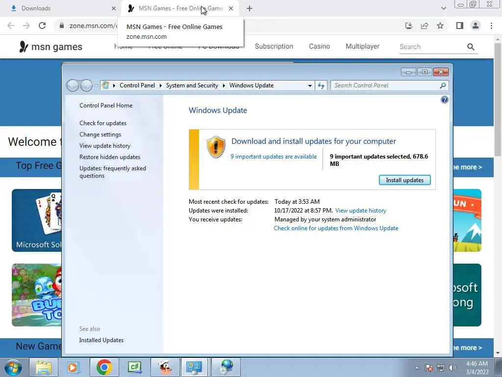502x377 pixels.
Task: Click System and Security in the breadcrumb
Action: pos(192,85)
